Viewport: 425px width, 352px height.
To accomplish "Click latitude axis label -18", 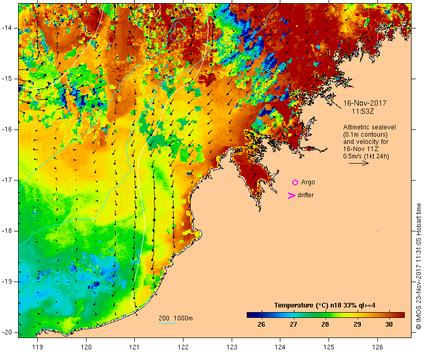I will [7, 231].
